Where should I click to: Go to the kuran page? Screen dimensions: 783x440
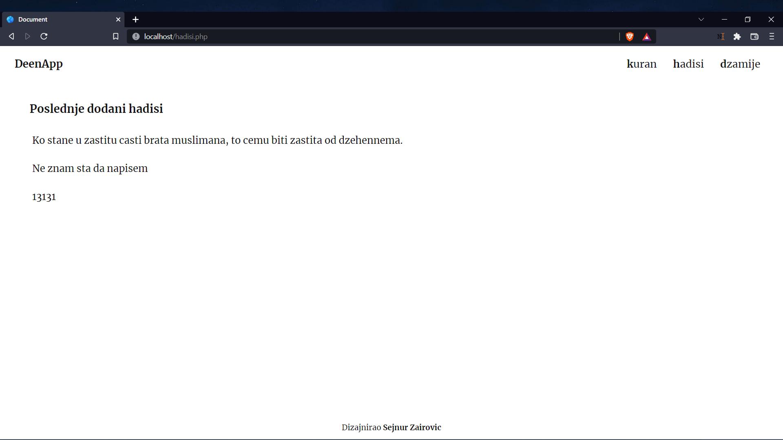641,64
